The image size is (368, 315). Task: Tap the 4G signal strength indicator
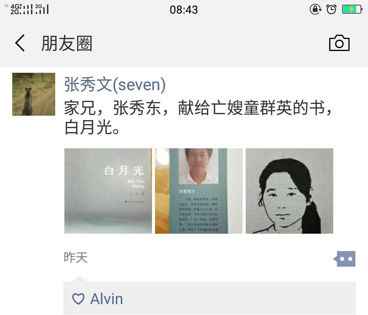pyautogui.click(x=21, y=10)
